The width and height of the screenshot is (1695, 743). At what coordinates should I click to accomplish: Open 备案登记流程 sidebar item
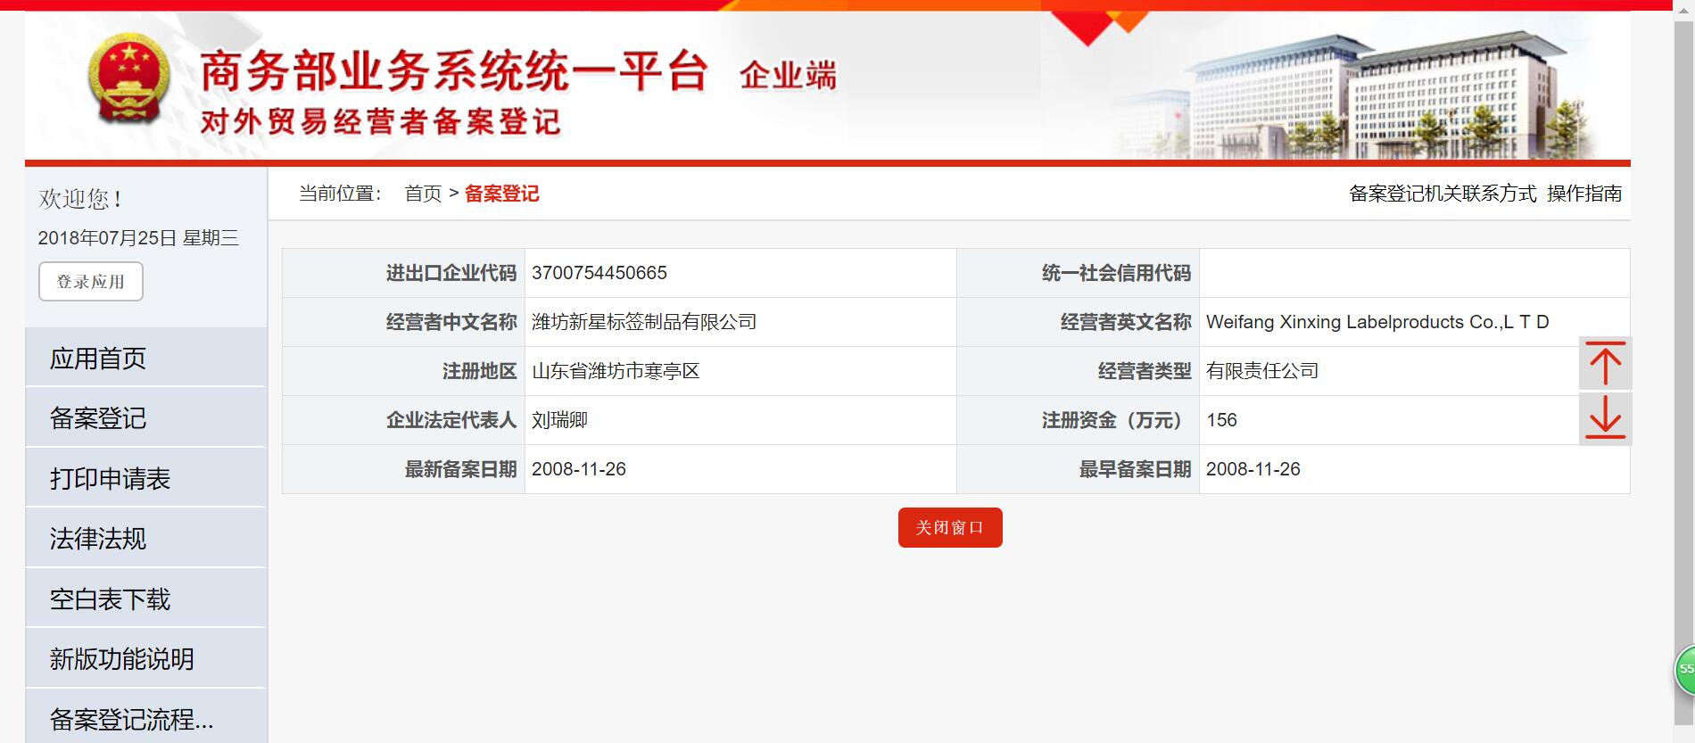[146, 718]
